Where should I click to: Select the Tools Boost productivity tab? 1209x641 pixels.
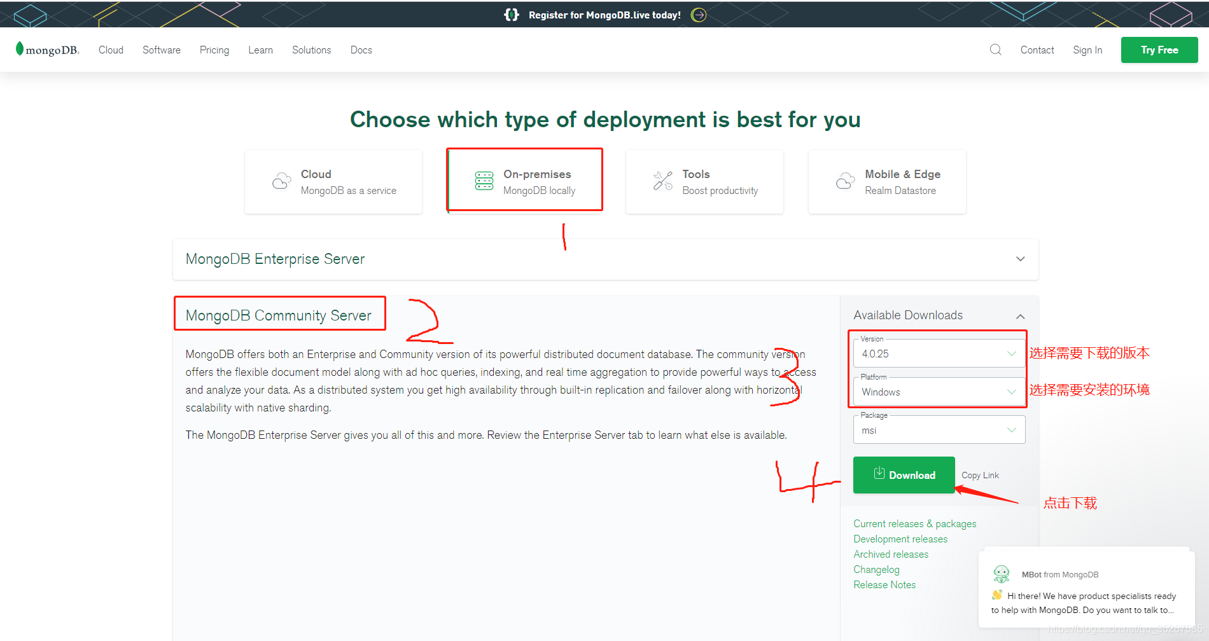click(704, 182)
